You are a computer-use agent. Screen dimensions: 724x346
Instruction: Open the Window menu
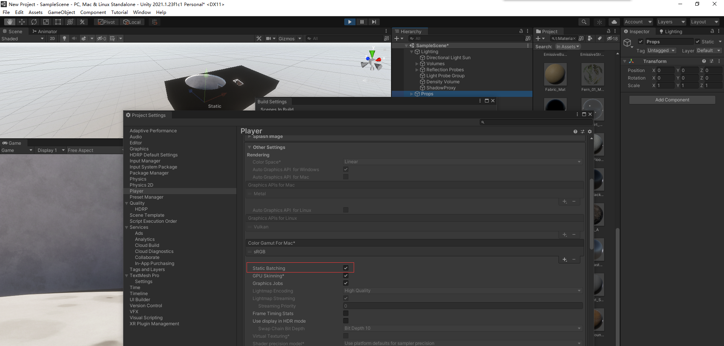pos(142,12)
